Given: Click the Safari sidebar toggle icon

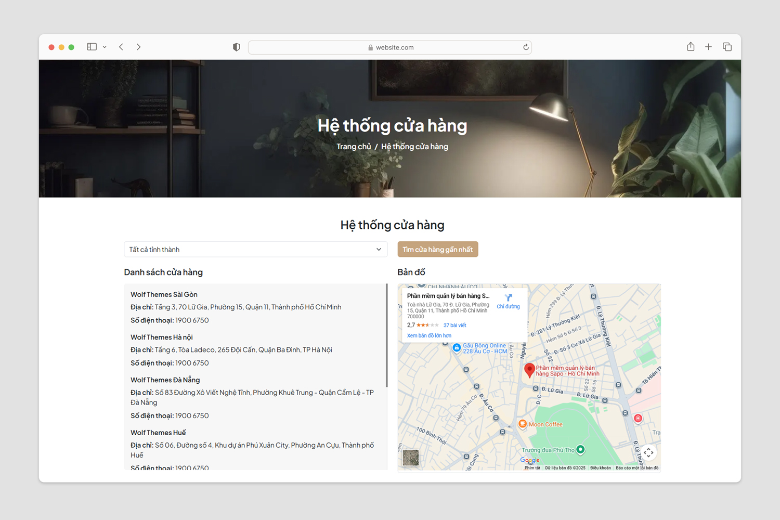Looking at the screenshot, I should tap(91, 47).
